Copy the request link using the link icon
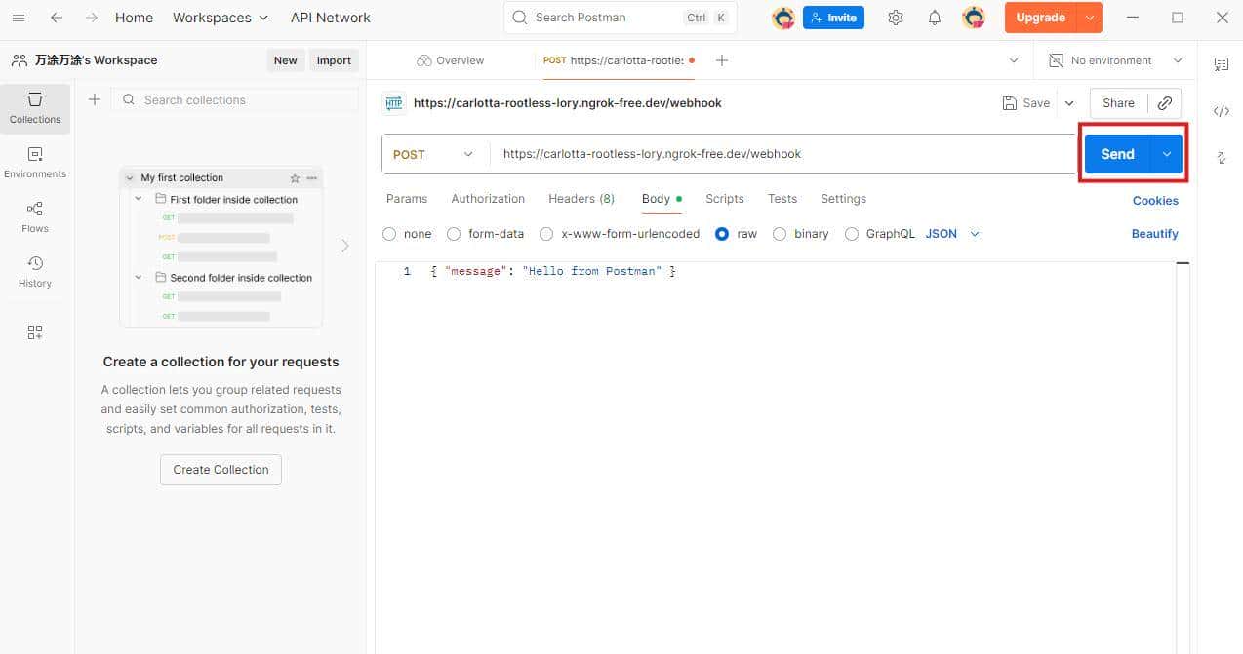1243x654 pixels. (x=1165, y=102)
